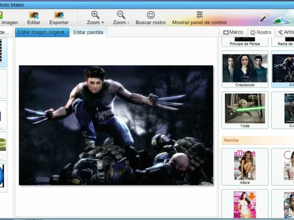Zoom in with the Zoom + magnifier

click(95, 15)
